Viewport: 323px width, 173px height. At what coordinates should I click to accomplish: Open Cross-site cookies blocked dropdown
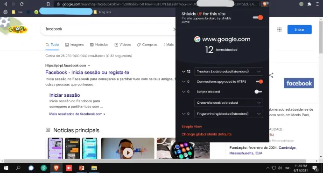coord(228,103)
